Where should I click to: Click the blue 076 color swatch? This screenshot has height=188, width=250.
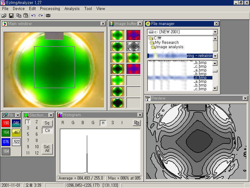pyautogui.click(x=6, y=142)
